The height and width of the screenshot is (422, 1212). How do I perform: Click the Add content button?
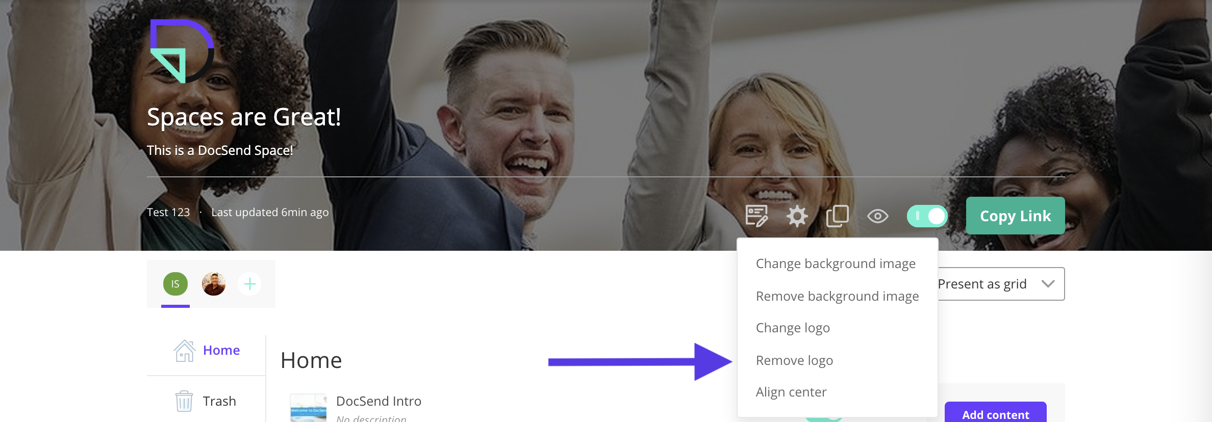[995, 413]
